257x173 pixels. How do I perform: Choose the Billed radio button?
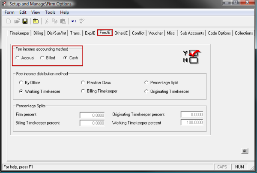(42, 58)
